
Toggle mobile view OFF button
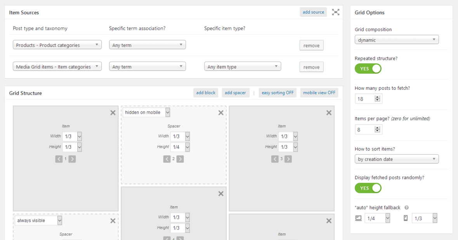pyautogui.click(x=319, y=93)
